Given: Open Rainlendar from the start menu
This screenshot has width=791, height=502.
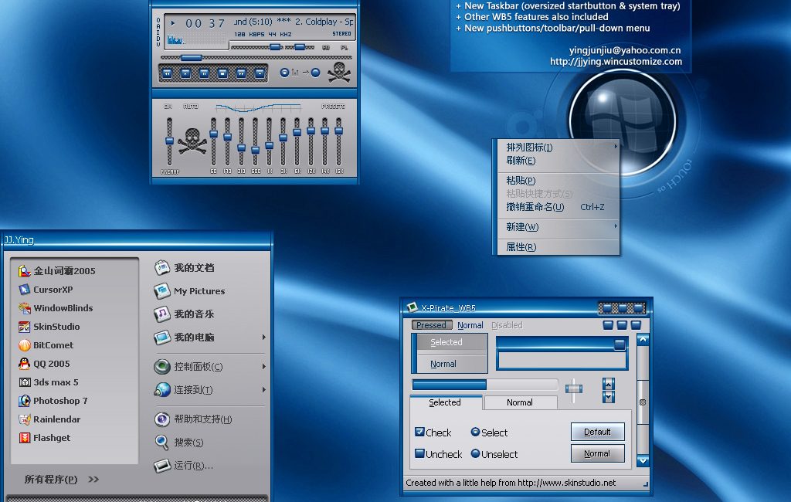Looking at the screenshot, I should pyautogui.click(x=49, y=419).
